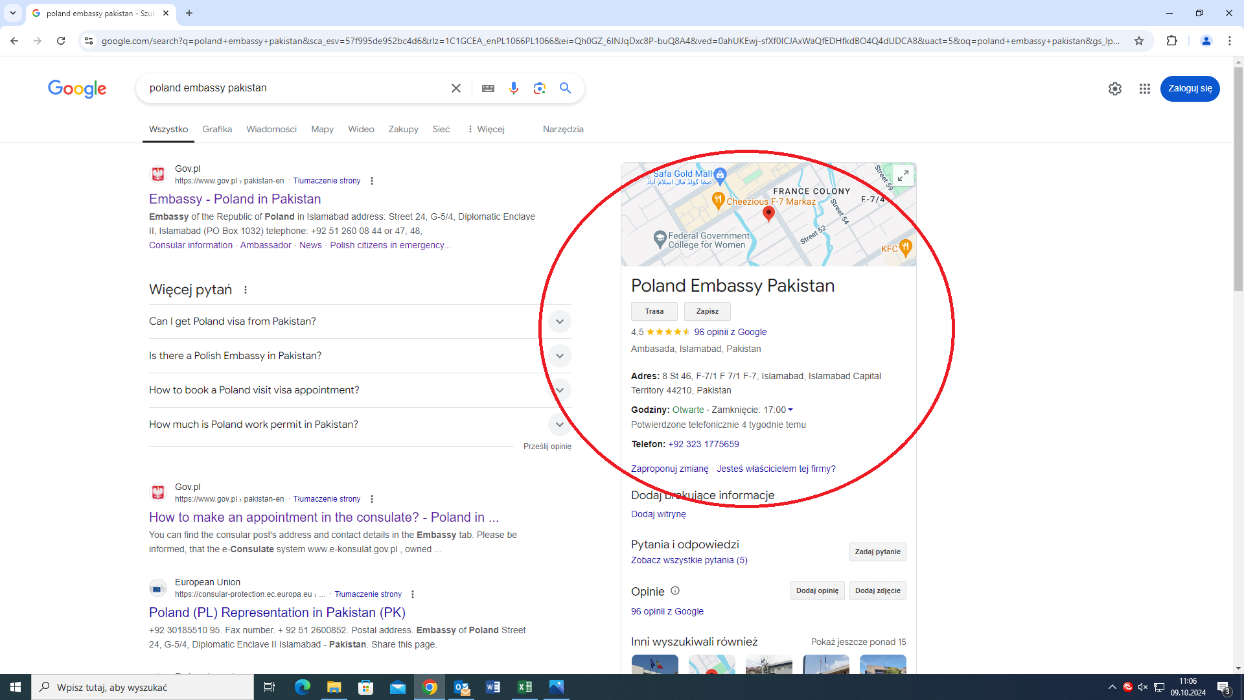Click the Trasa directions button
Image resolution: width=1244 pixels, height=700 pixels.
point(654,311)
